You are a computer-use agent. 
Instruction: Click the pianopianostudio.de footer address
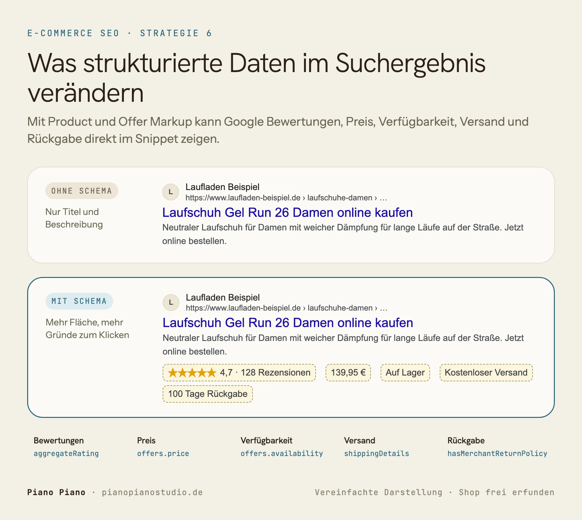click(152, 492)
